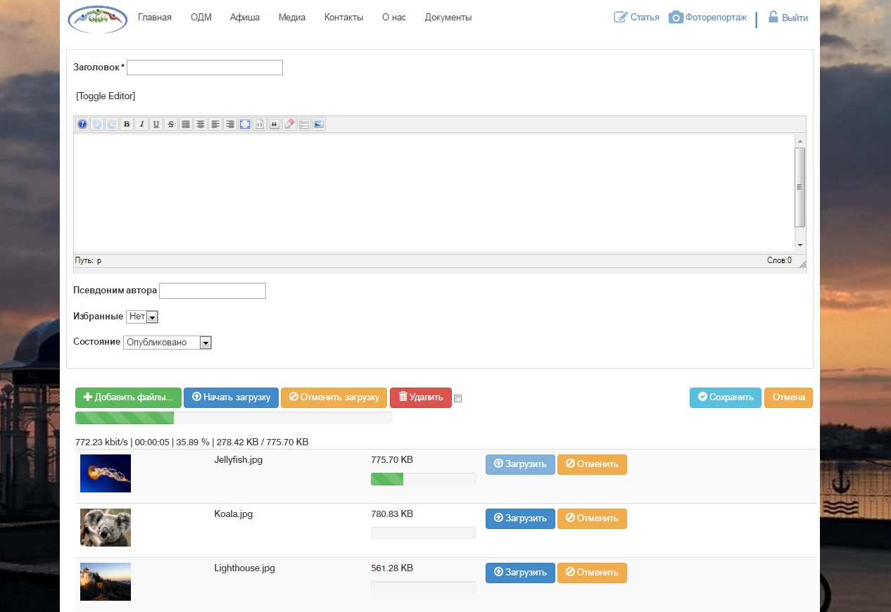Image resolution: width=891 pixels, height=612 pixels.
Task: Insert an image via toolbar icon
Action: 319,124
